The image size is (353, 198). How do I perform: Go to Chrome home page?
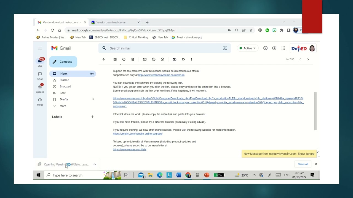60,30
